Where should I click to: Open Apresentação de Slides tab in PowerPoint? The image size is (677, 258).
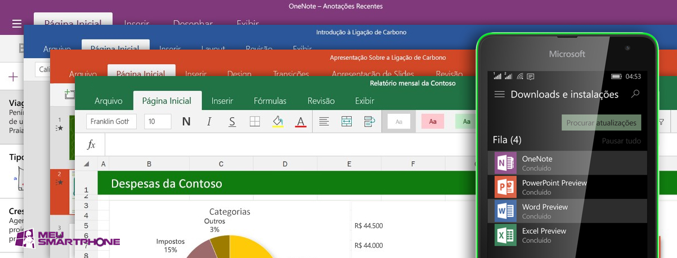[x=373, y=74]
